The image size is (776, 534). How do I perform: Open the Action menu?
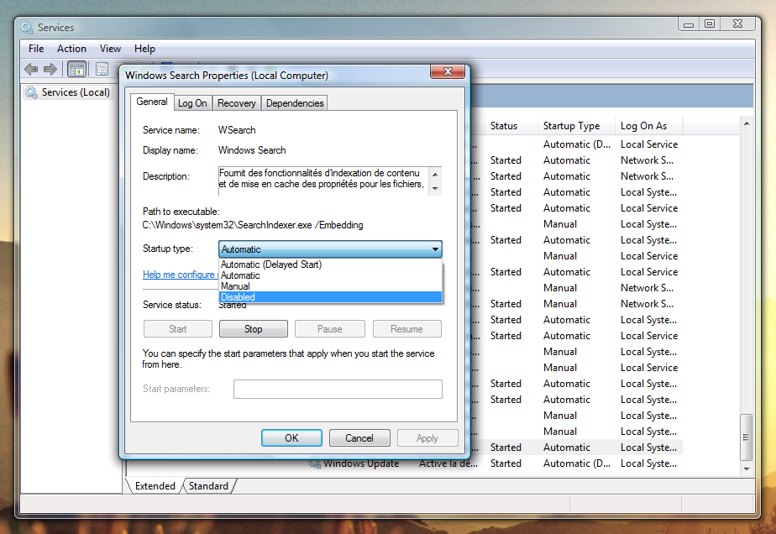[x=71, y=49]
